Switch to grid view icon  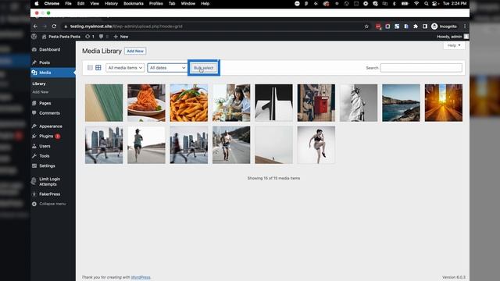point(98,68)
